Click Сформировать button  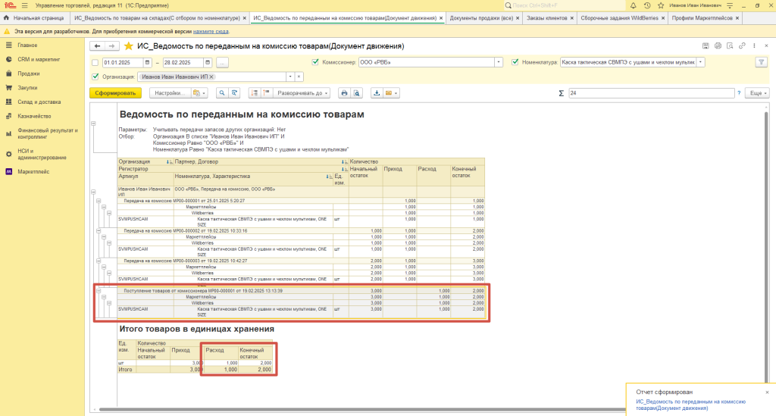pos(115,93)
